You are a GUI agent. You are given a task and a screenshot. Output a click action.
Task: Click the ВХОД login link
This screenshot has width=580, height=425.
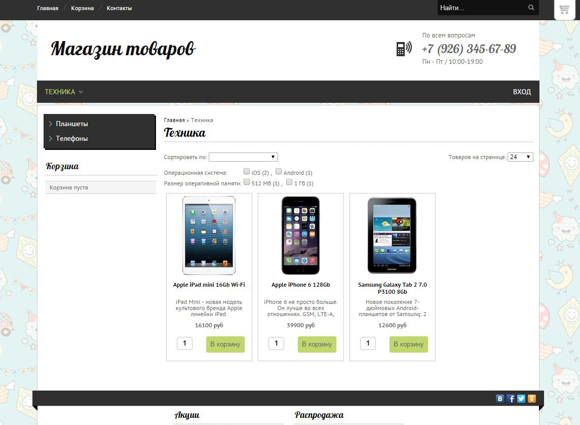click(522, 92)
